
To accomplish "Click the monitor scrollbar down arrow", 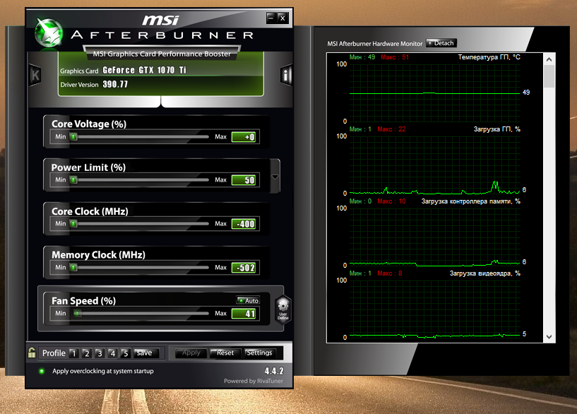I will 549,337.
